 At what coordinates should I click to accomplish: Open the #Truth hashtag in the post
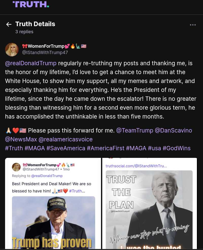[x=14, y=148]
